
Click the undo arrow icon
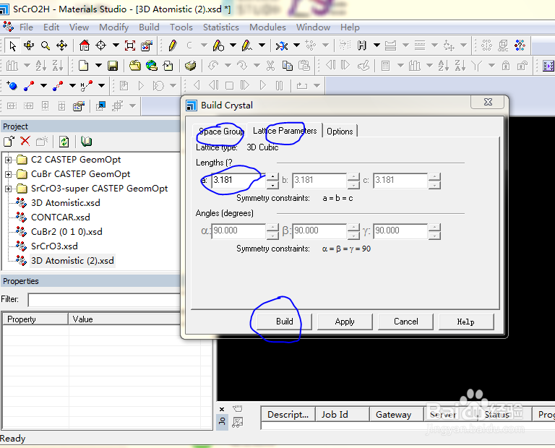pyautogui.click(x=213, y=66)
